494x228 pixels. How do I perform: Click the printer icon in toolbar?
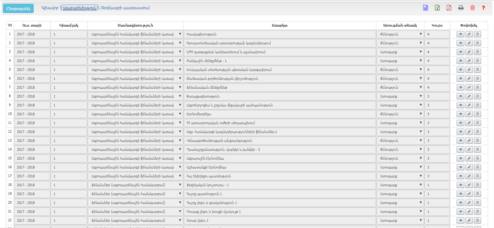pyautogui.click(x=461, y=8)
